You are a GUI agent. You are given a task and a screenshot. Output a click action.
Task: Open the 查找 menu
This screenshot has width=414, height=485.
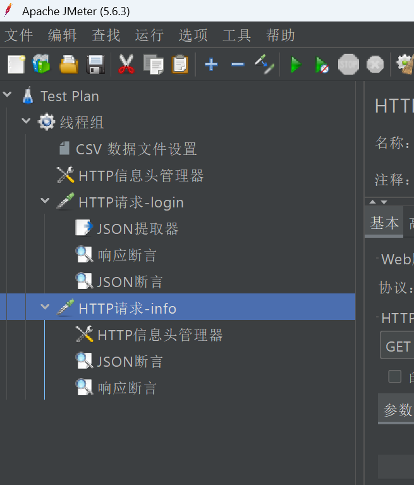tap(106, 35)
